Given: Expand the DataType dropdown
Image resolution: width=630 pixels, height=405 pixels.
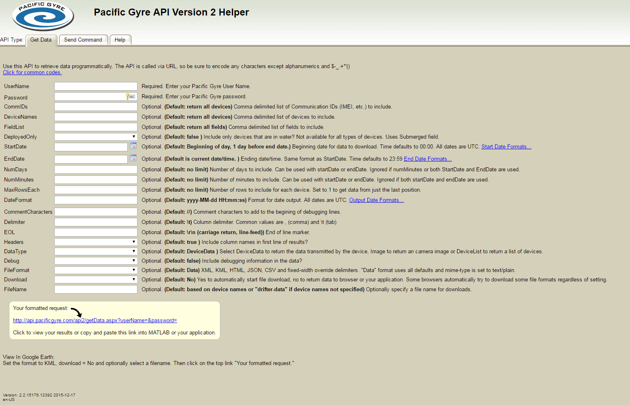Looking at the screenshot, I should point(96,251).
